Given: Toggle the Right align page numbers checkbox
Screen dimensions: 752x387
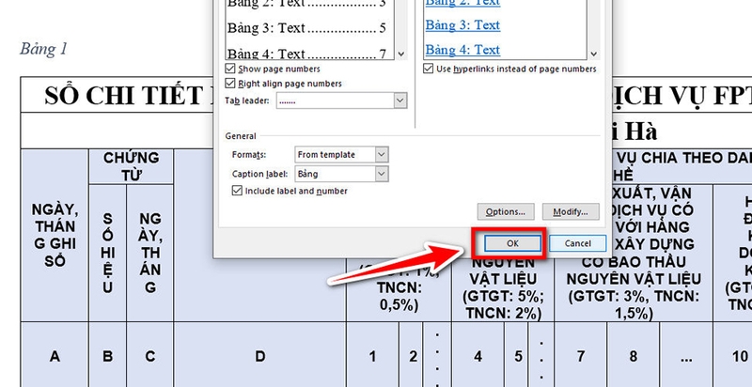Looking at the screenshot, I should (230, 84).
